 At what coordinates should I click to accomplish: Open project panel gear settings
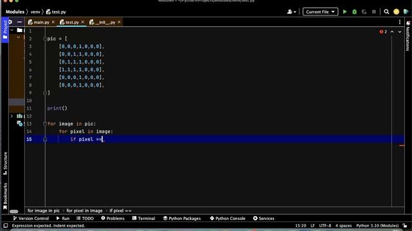(10, 22)
